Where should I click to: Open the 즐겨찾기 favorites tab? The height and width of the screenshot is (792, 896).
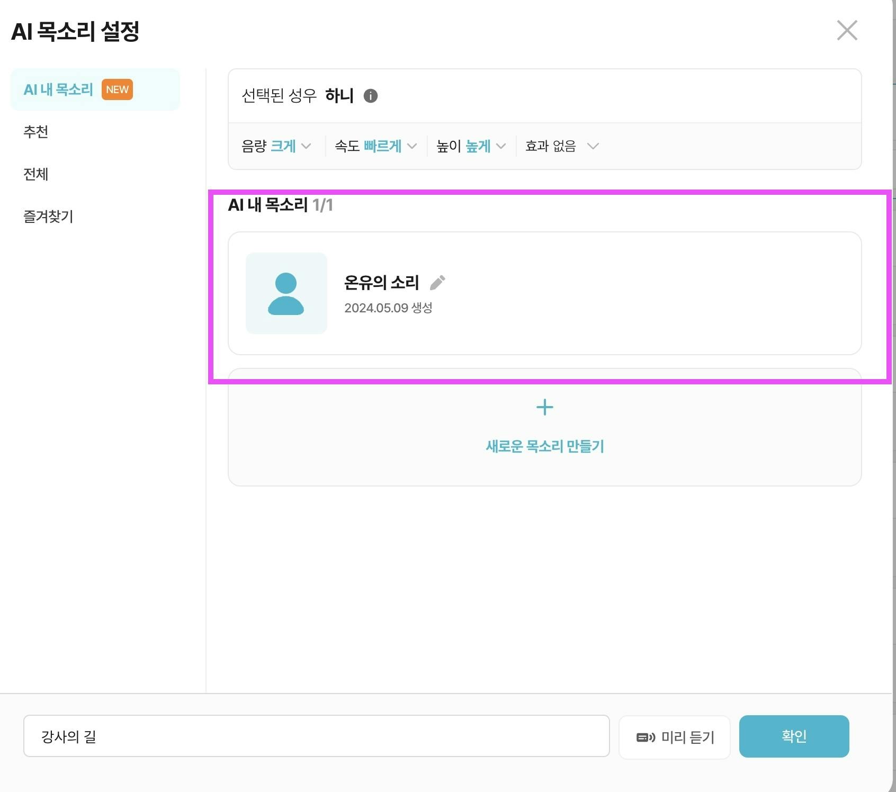point(48,217)
